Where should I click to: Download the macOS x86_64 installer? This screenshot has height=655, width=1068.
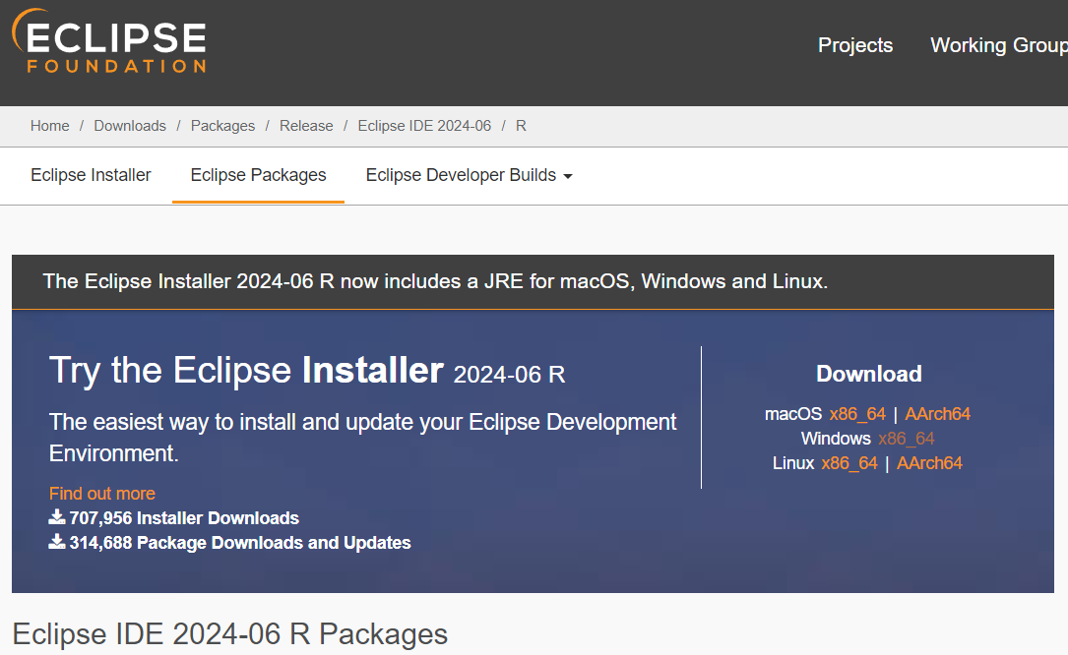point(857,413)
